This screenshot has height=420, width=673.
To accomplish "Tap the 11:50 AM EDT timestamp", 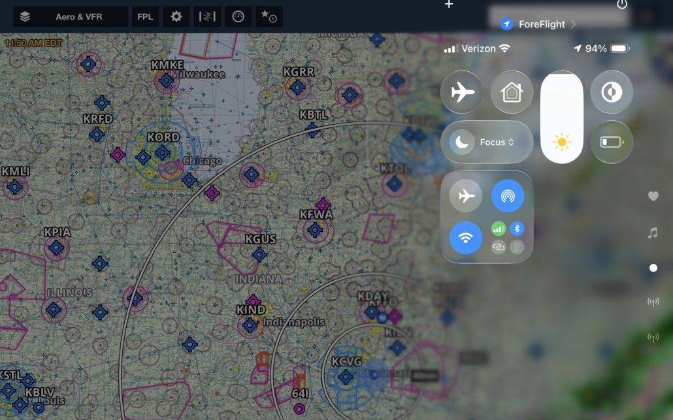I will click(x=33, y=43).
